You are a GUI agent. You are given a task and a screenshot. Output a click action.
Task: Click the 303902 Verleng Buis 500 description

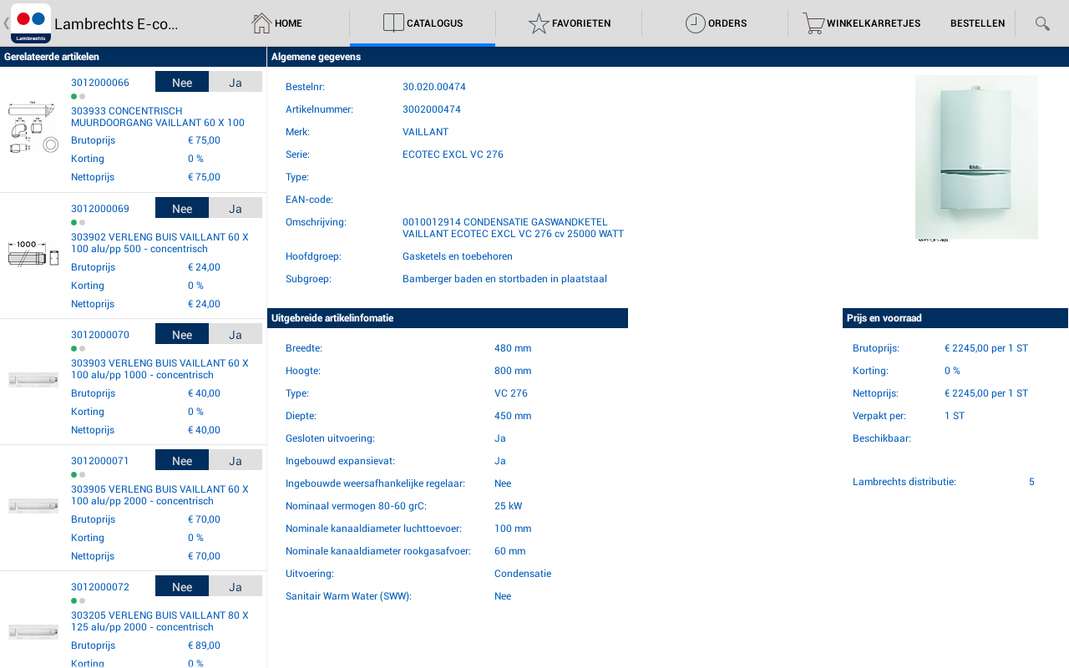coord(160,242)
